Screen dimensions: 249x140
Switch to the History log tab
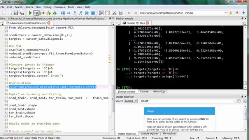pyautogui.click(x=159, y=92)
